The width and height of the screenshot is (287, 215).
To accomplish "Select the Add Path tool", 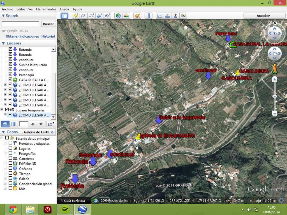I will [92, 16].
